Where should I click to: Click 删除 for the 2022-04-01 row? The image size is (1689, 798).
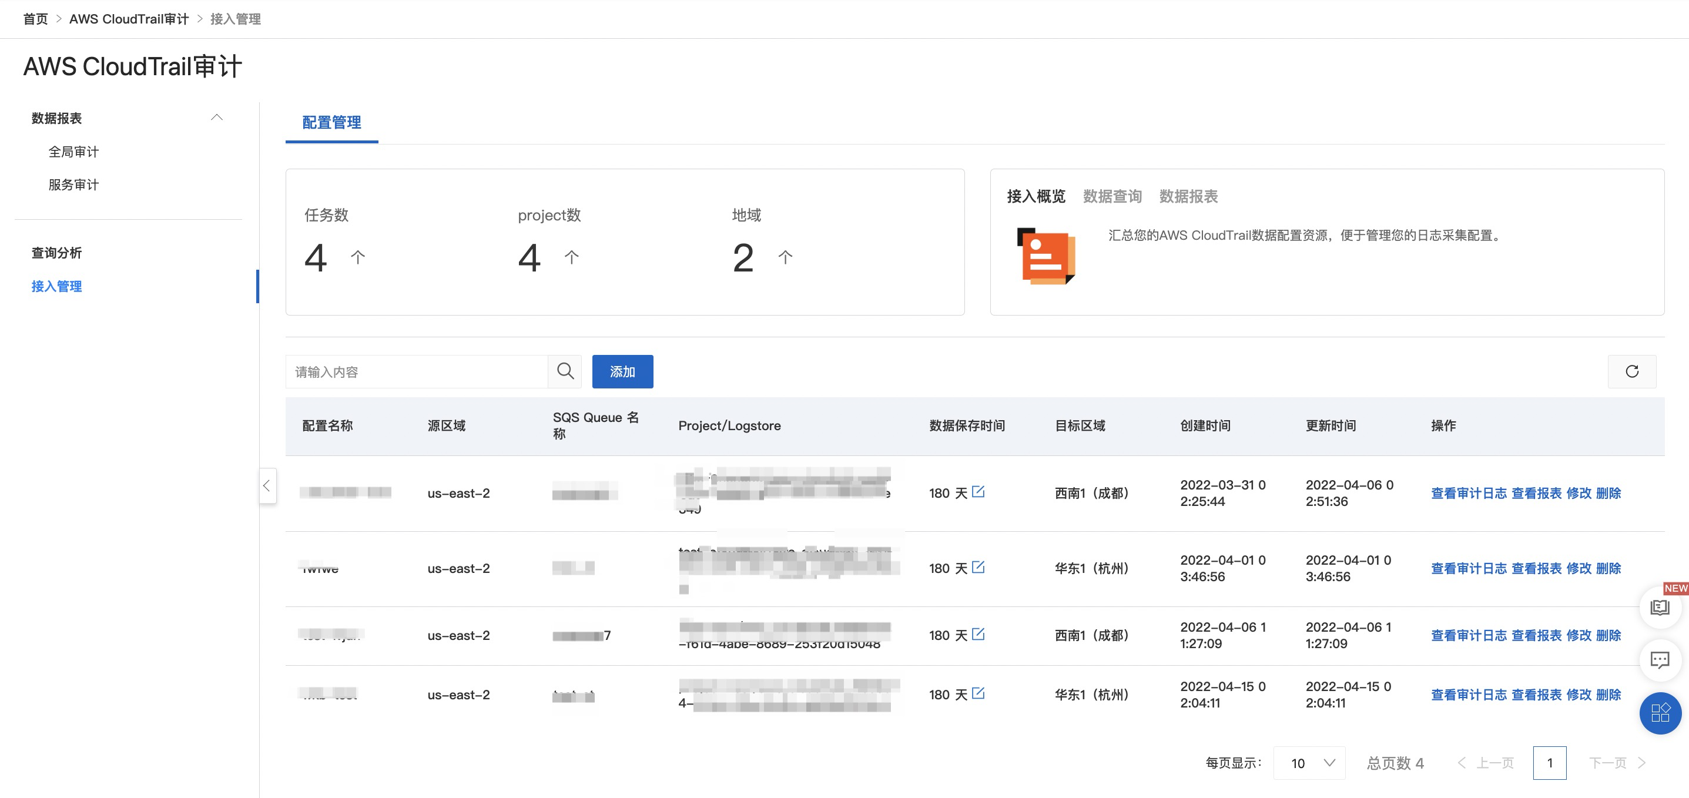click(1608, 568)
